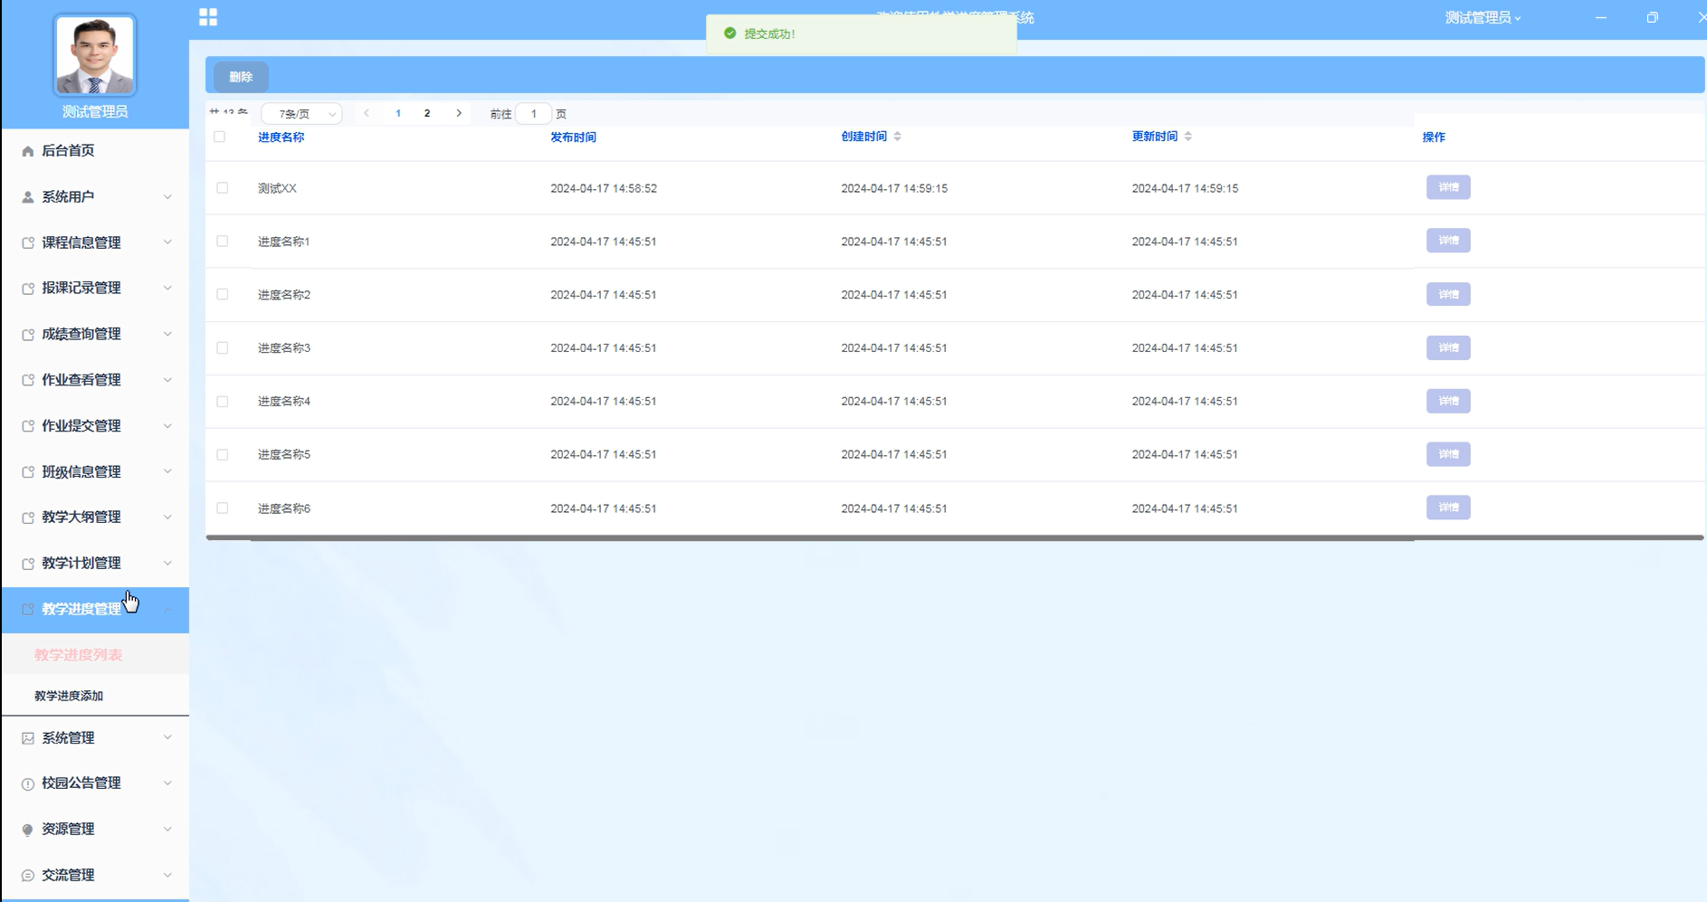Viewport: 1707px width, 902px height.
Task: Click the bulb icon beside 资源管理
Action: click(x=28, y=830)
